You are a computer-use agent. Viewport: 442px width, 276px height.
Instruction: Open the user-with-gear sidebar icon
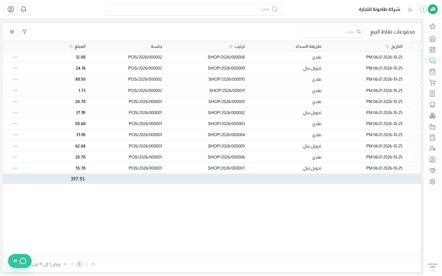(432, 148)
